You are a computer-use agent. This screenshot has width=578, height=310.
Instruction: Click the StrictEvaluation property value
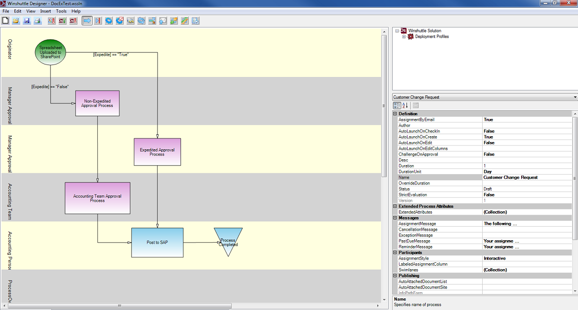click(x=527, y=194)
